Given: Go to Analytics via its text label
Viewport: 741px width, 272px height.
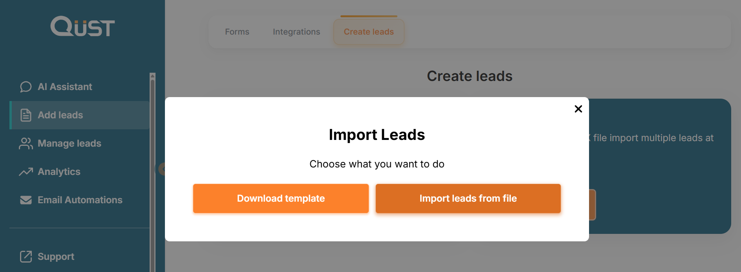Looking at the screenshot, I should (59, 172).
